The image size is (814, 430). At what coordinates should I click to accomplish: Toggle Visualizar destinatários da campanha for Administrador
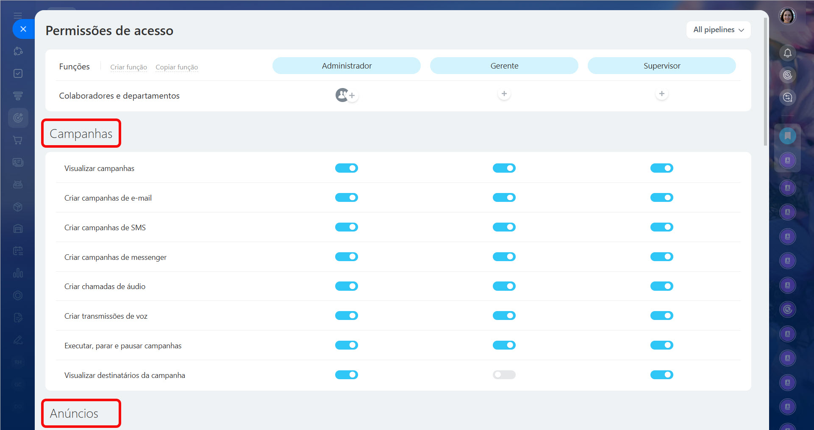coord(347,375)
